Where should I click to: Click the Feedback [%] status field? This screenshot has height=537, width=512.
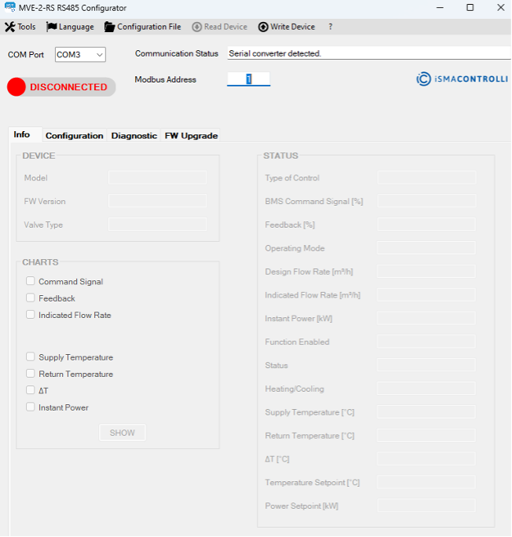426,225
